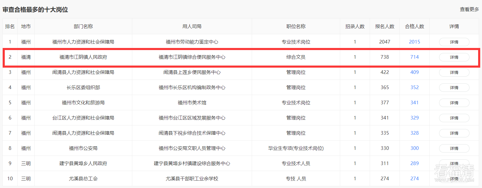Select 福州市文化和旅游局 department cell
This screenshot has width=482, height=188.
click(x=83, y=102)
